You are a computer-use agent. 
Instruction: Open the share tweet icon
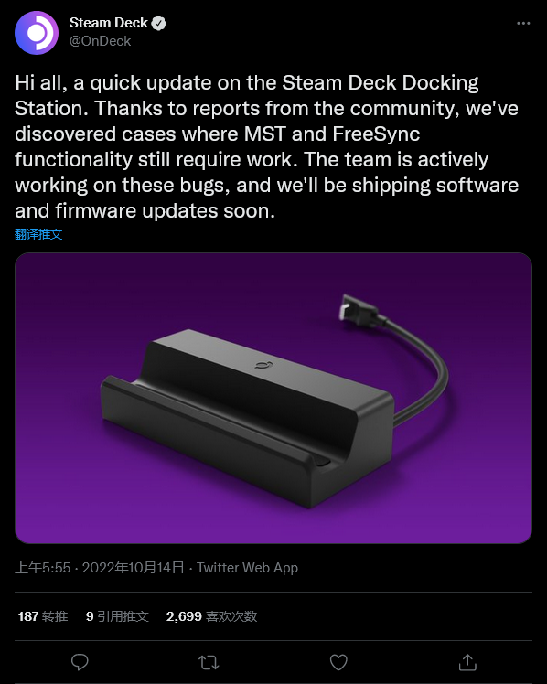coord(467,662)
